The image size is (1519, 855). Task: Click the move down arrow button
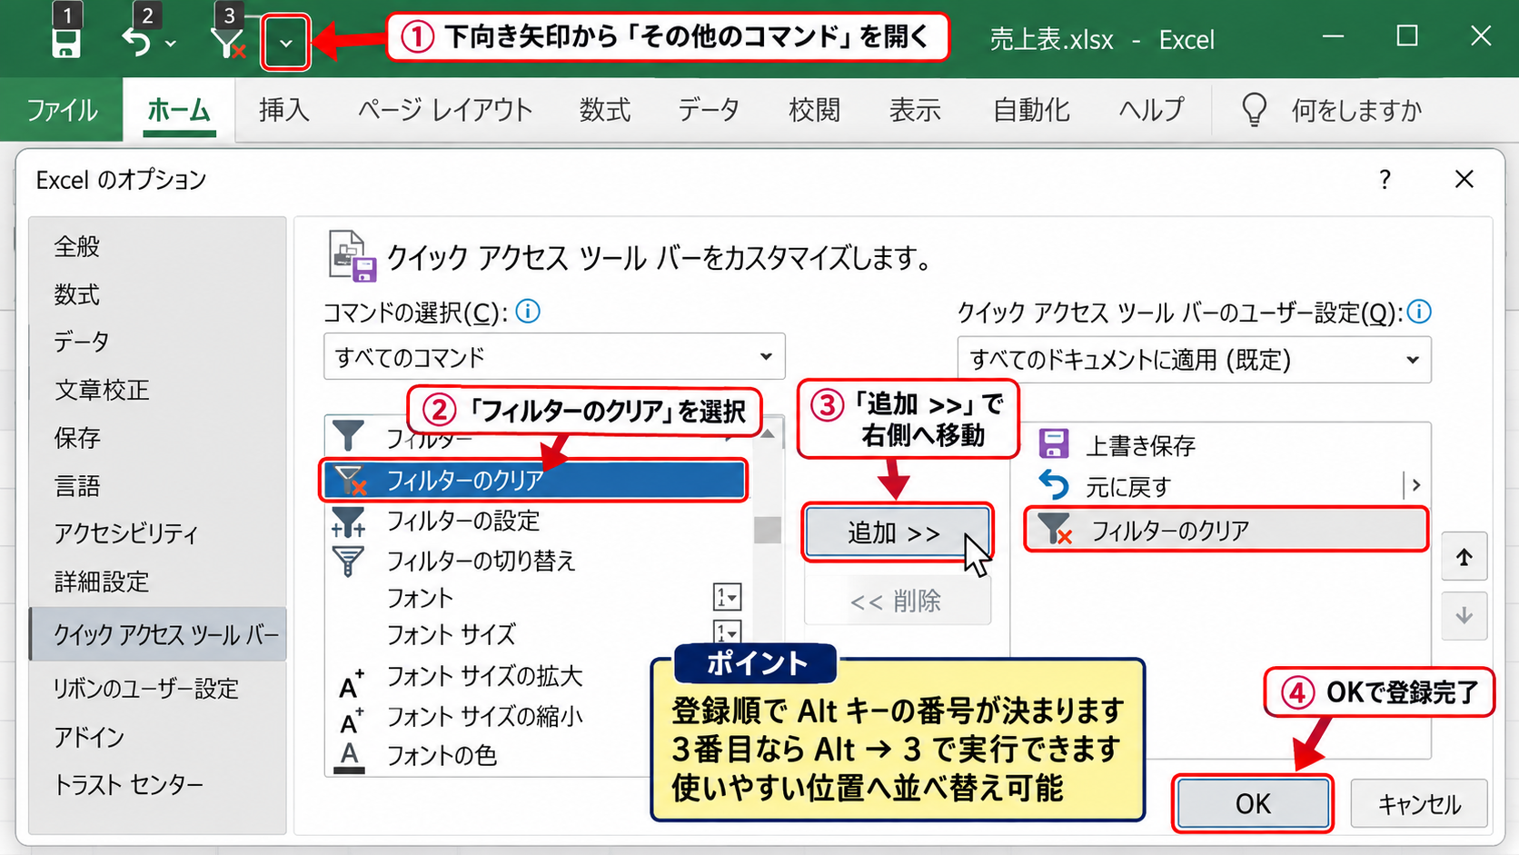pyautogui.click(x=1464, y=616)
